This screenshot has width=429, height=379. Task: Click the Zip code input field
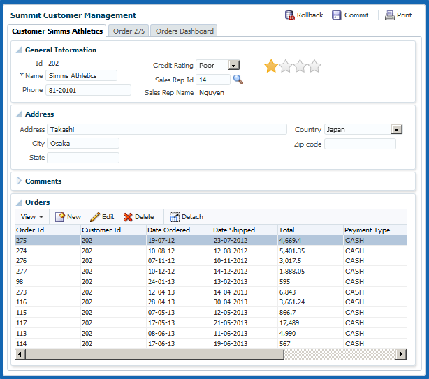click(x=360, y=144)
